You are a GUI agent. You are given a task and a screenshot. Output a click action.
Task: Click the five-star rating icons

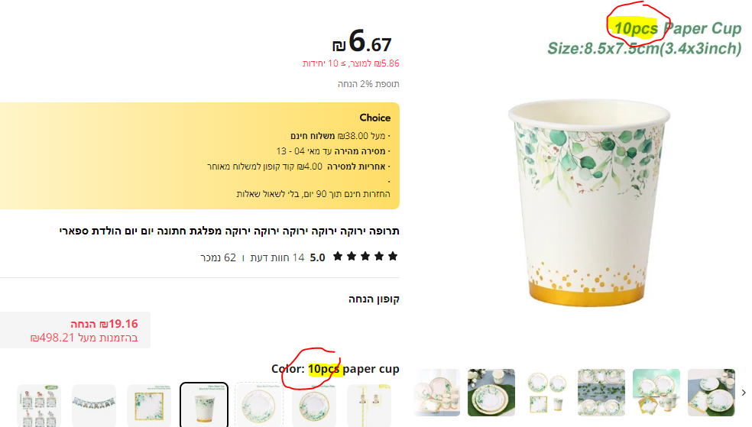click(365, 257)
